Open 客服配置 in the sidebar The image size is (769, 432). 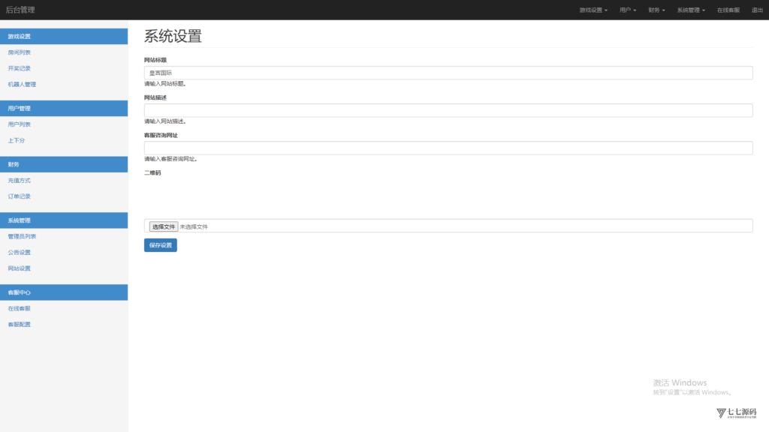point(20,325)
